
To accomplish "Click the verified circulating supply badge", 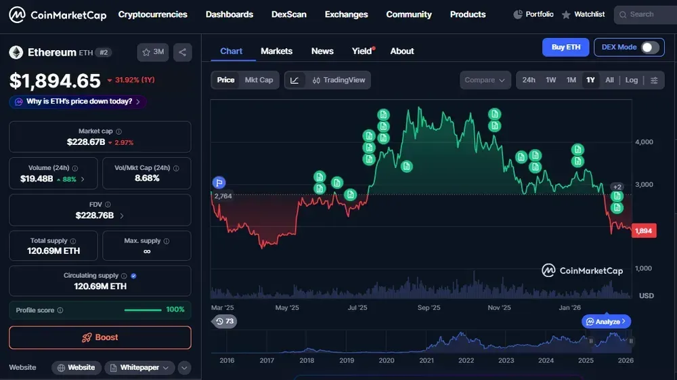I will [133, 276].
